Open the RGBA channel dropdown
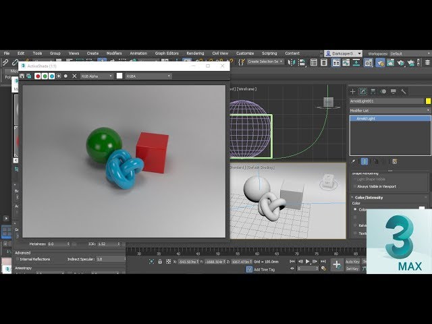This screenshot has height=324, width=432. click(x=148, y=76)
